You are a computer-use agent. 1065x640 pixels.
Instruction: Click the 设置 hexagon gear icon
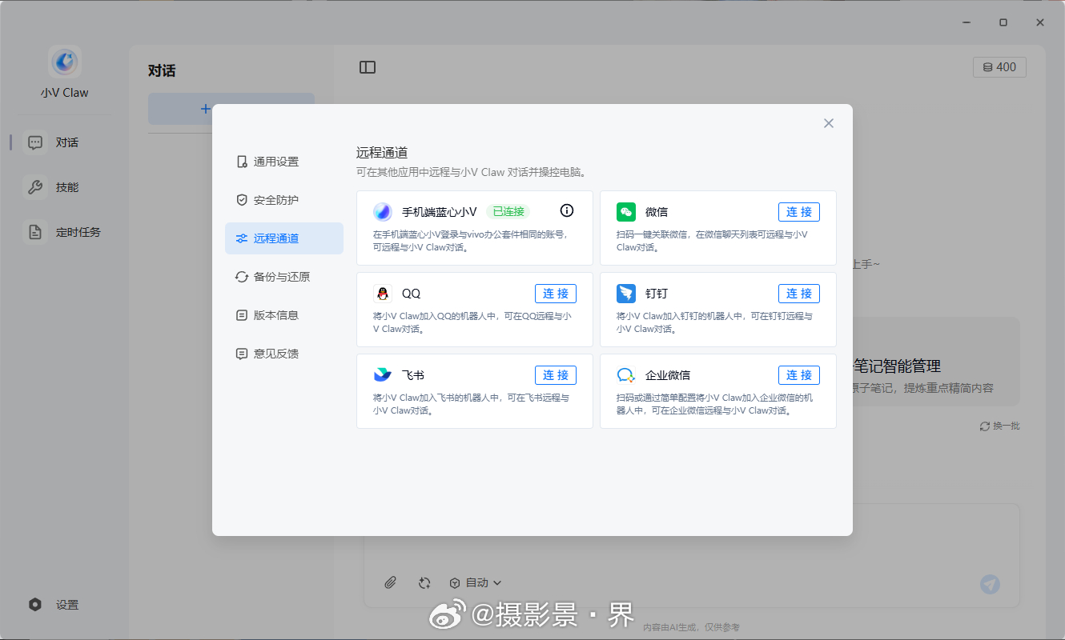click(35, 605)
